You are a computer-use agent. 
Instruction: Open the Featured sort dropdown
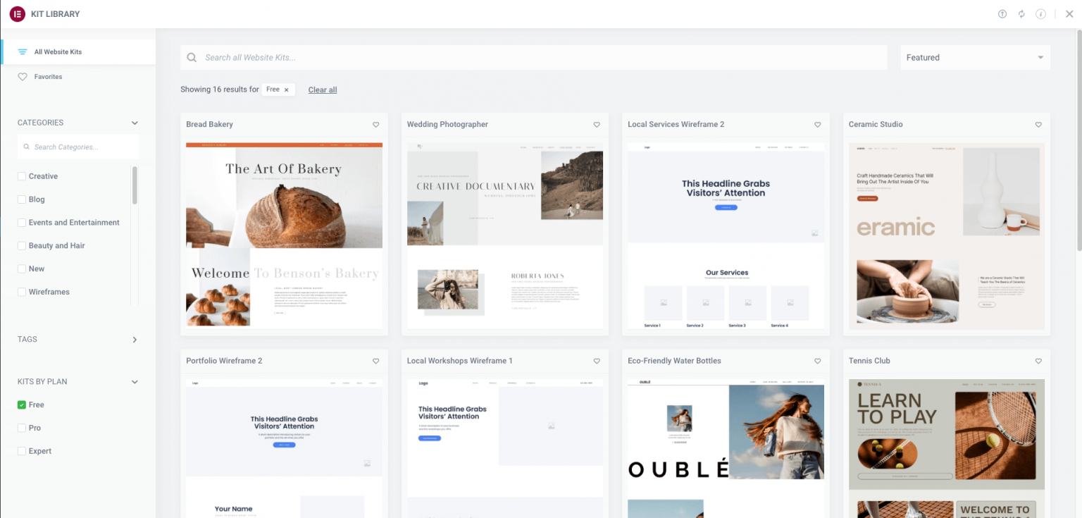tap(975, 58)
